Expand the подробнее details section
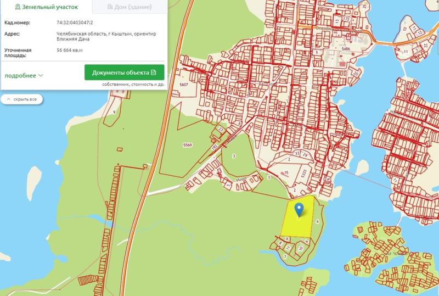Viewport: 439px width, 296px height. (x=24, y=75)
